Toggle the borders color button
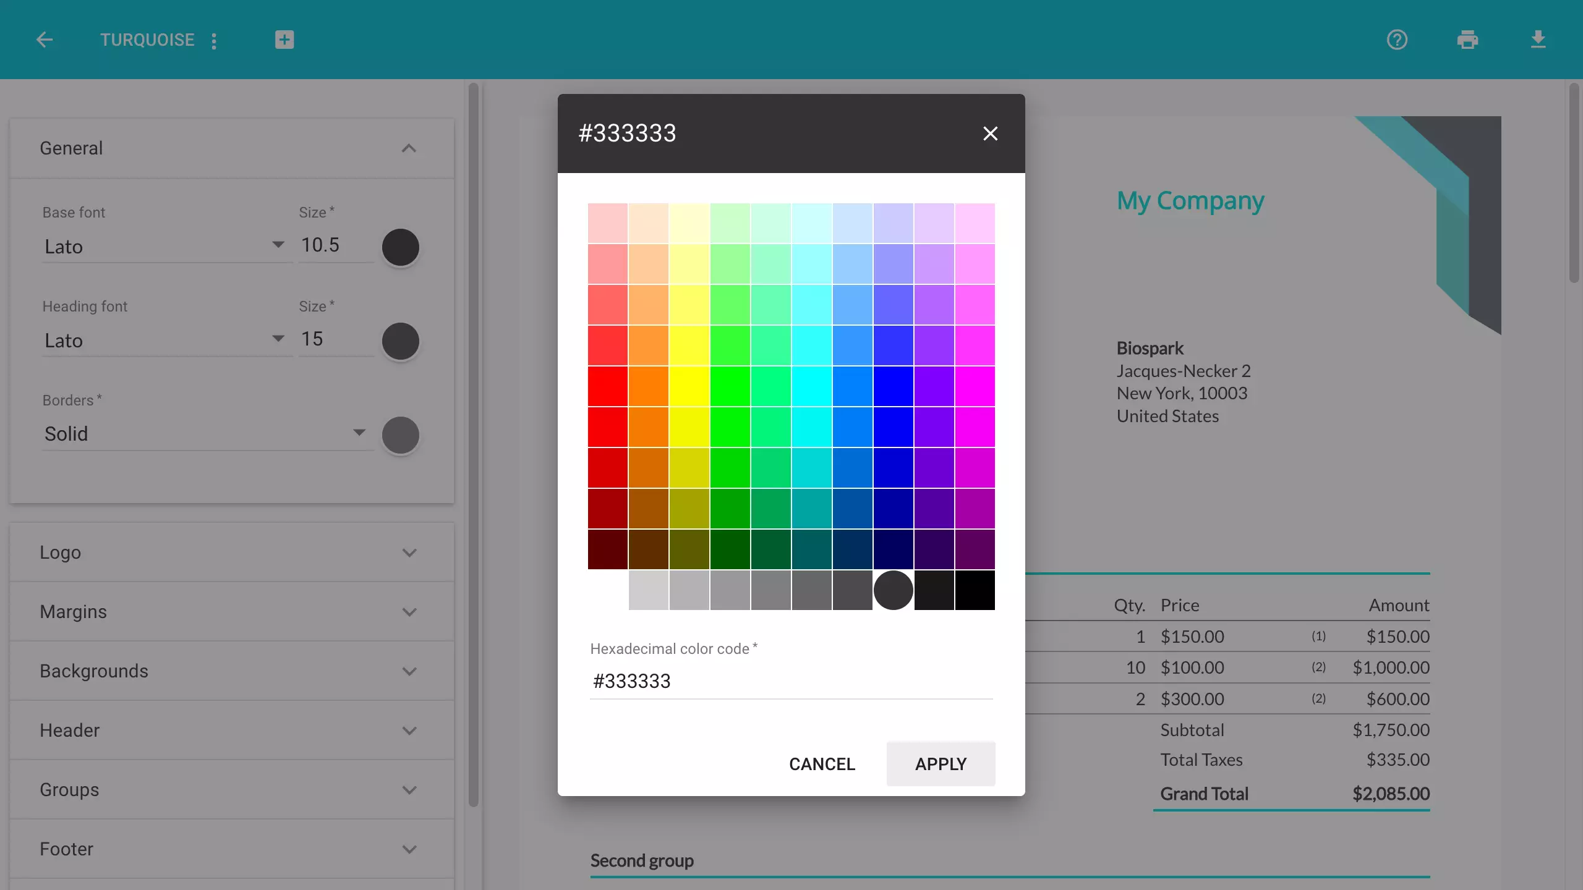 pyautogui.click(x=401, y=434)
